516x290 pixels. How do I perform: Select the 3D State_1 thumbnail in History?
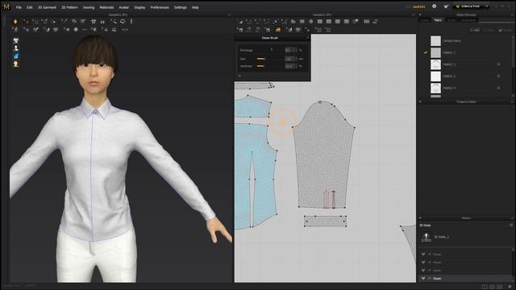click(427, 237)
